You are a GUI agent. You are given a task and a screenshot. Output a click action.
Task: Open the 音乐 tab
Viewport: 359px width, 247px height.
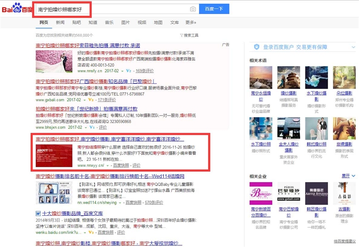(x=109, y=22)
